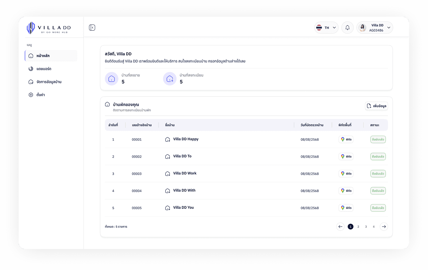Click the Thai flag icon

(319, 28)
